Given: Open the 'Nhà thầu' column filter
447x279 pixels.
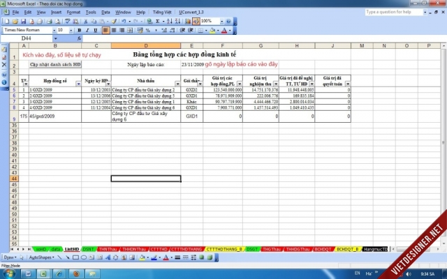Looking at the screenshot, I should pos(177,84).
